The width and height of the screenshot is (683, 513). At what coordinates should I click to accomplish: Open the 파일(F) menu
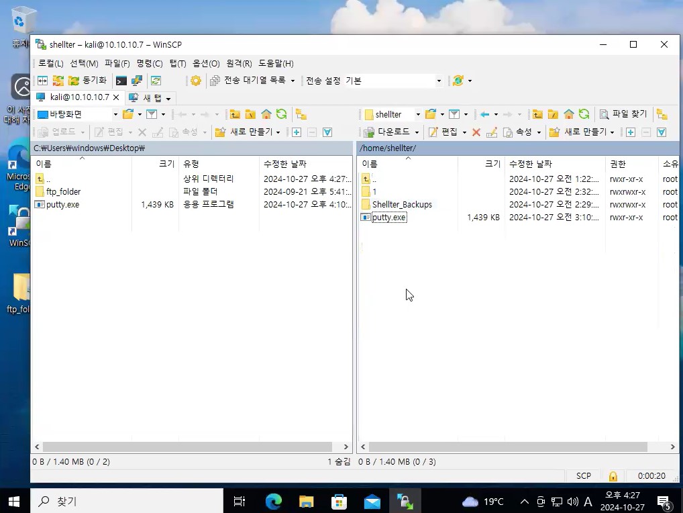tap(117, 64)
